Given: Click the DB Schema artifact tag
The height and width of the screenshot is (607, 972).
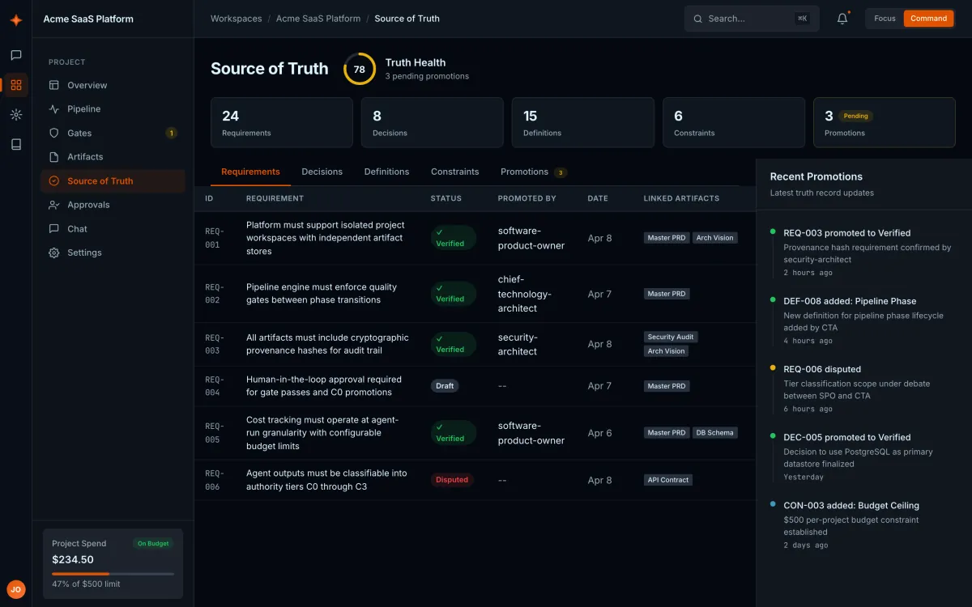Looking at the screenshot, I should [x=714, y=433].
